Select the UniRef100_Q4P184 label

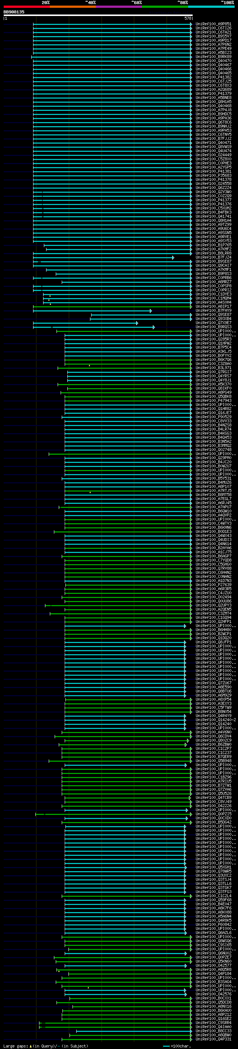point(213,974)
